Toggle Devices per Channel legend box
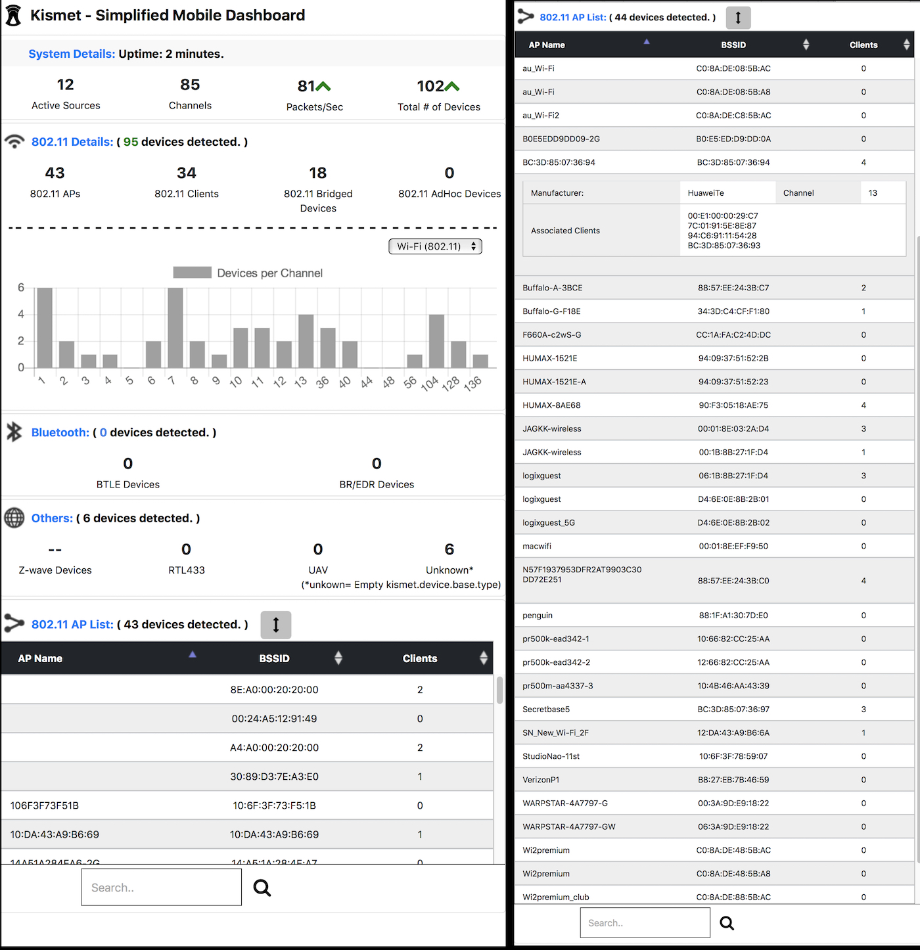The height and width of the screenshot is (950, 920). (192, 273)
